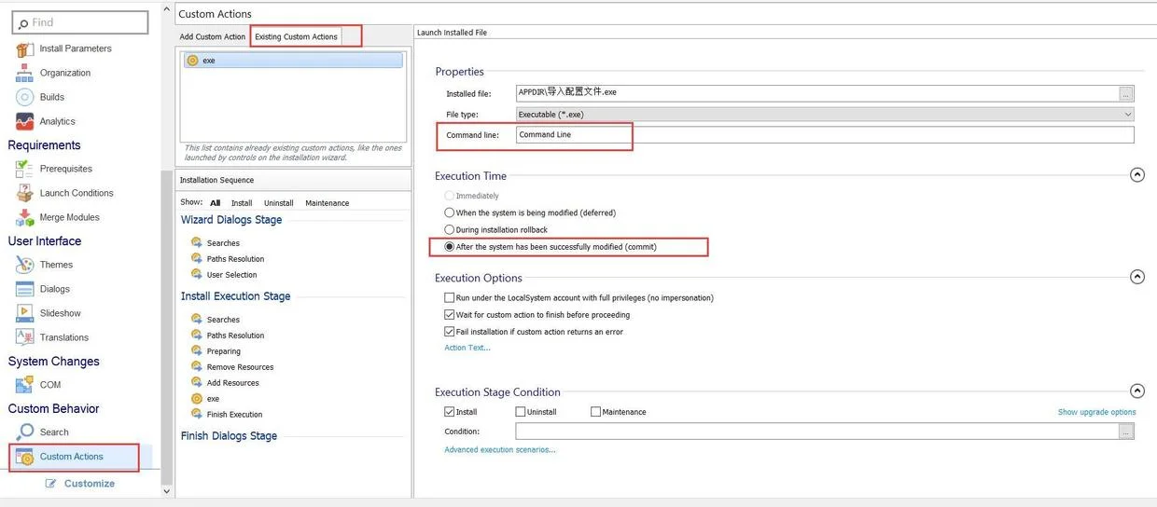Image resolution: width=1157 pixels, height=507 pixels.
Task: Collapse the Execution Time section
Action: [1136, 175]
